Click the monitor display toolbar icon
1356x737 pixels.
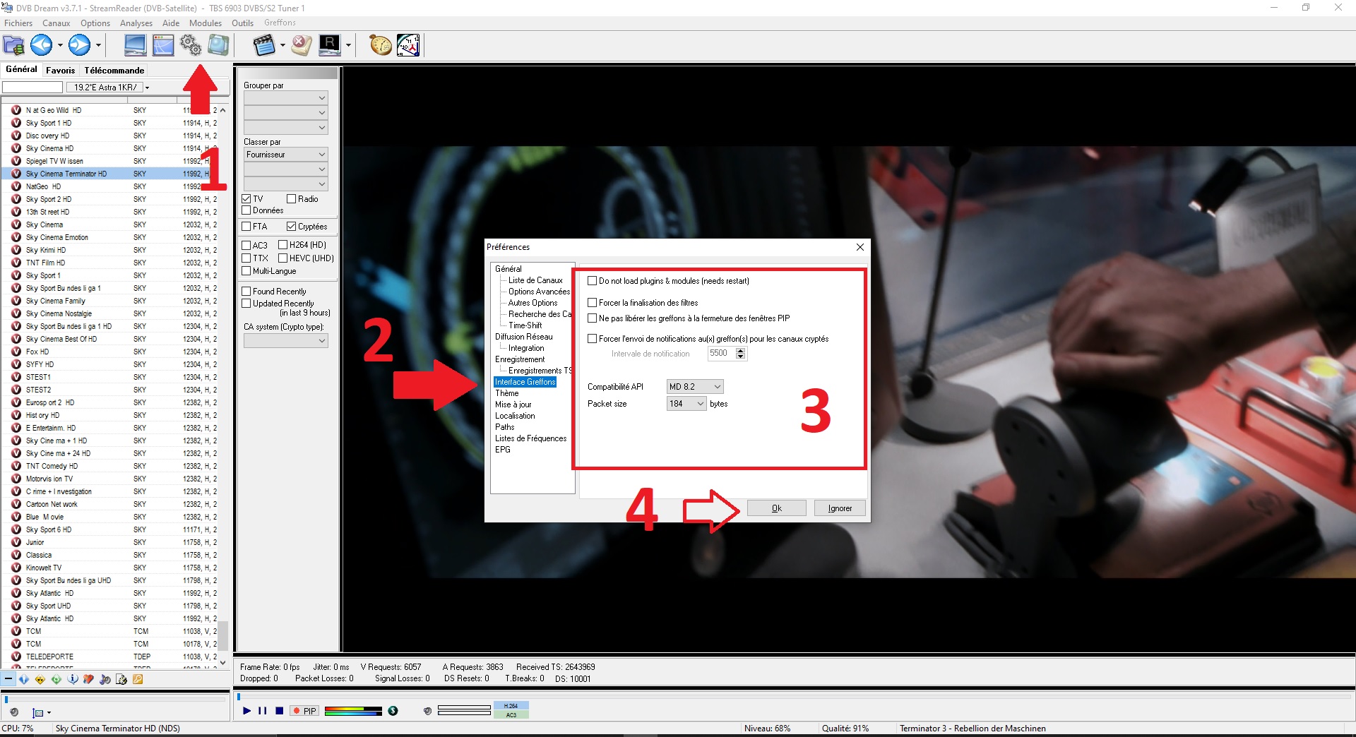[x=135, y=45]
